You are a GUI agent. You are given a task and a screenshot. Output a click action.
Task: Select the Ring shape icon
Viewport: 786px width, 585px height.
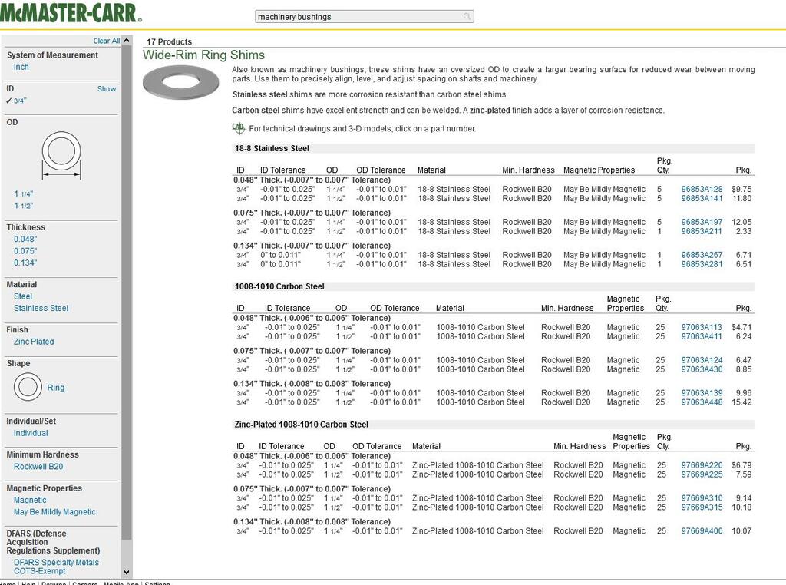tap(28, 387)
